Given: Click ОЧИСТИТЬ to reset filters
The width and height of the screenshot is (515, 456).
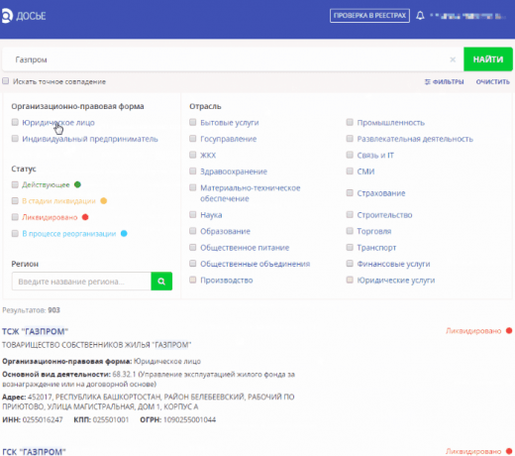Looking at the screenshot, I should tap(493, 81).
